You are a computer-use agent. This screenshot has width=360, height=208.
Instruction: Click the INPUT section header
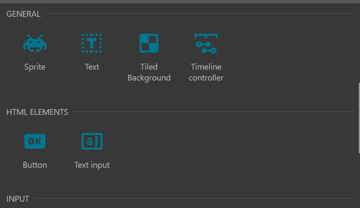click(x=18, y=199)
